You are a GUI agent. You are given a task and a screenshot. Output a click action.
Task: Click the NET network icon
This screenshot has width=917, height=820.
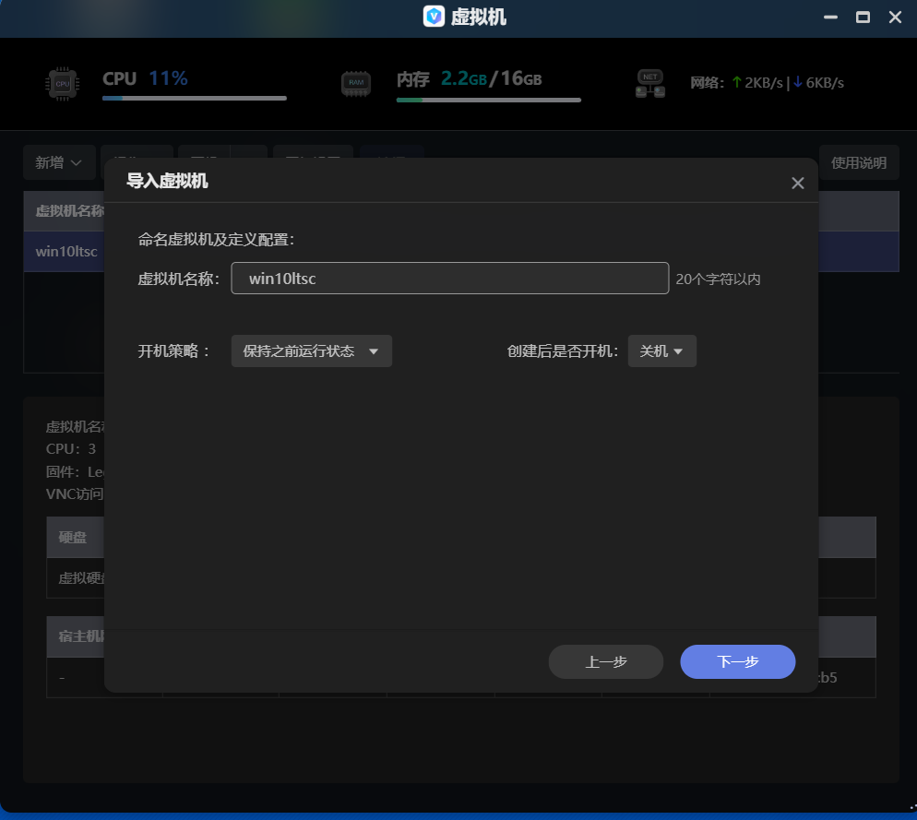coord(650,83)
